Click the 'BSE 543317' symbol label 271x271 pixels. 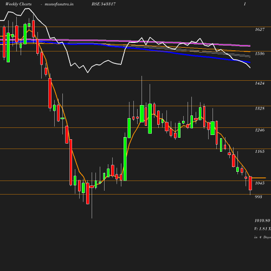(104, 4)
